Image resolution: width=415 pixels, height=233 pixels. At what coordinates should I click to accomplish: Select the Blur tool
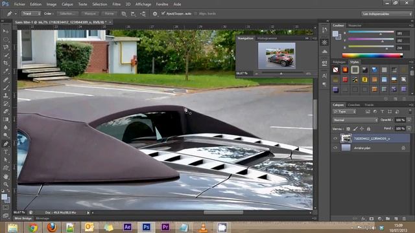(x=6, y=128)
